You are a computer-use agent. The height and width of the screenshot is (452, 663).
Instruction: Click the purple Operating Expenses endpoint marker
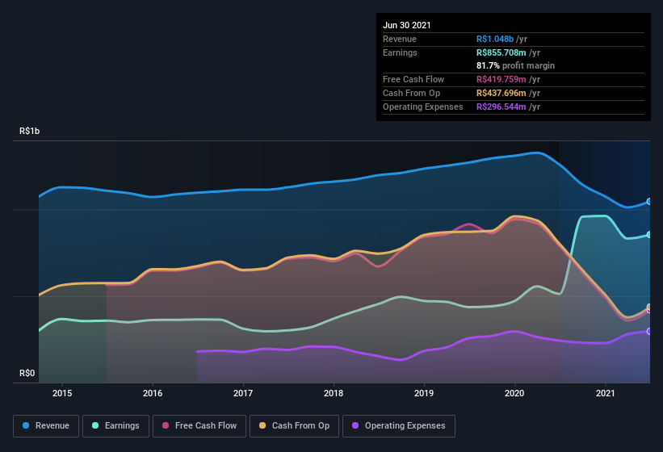[649, 331]
